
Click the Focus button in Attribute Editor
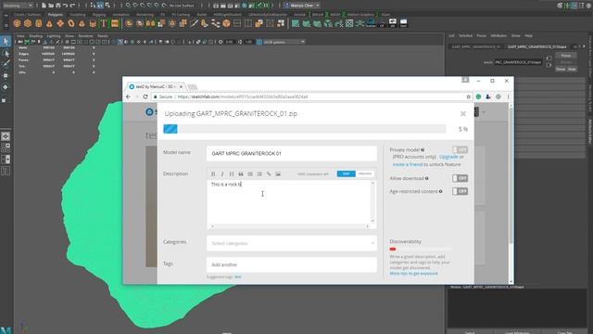pos(566,56)
